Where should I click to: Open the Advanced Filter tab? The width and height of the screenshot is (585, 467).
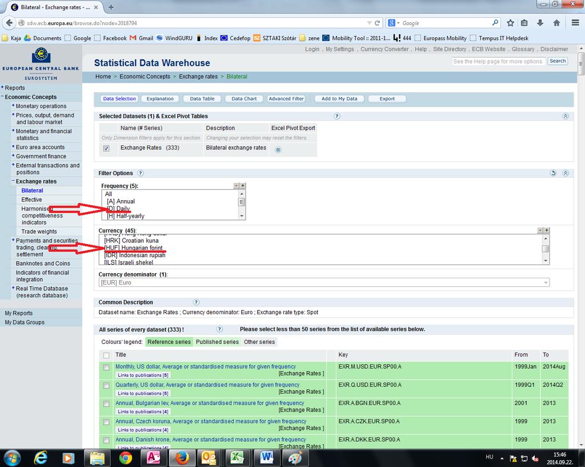[286, 99]
